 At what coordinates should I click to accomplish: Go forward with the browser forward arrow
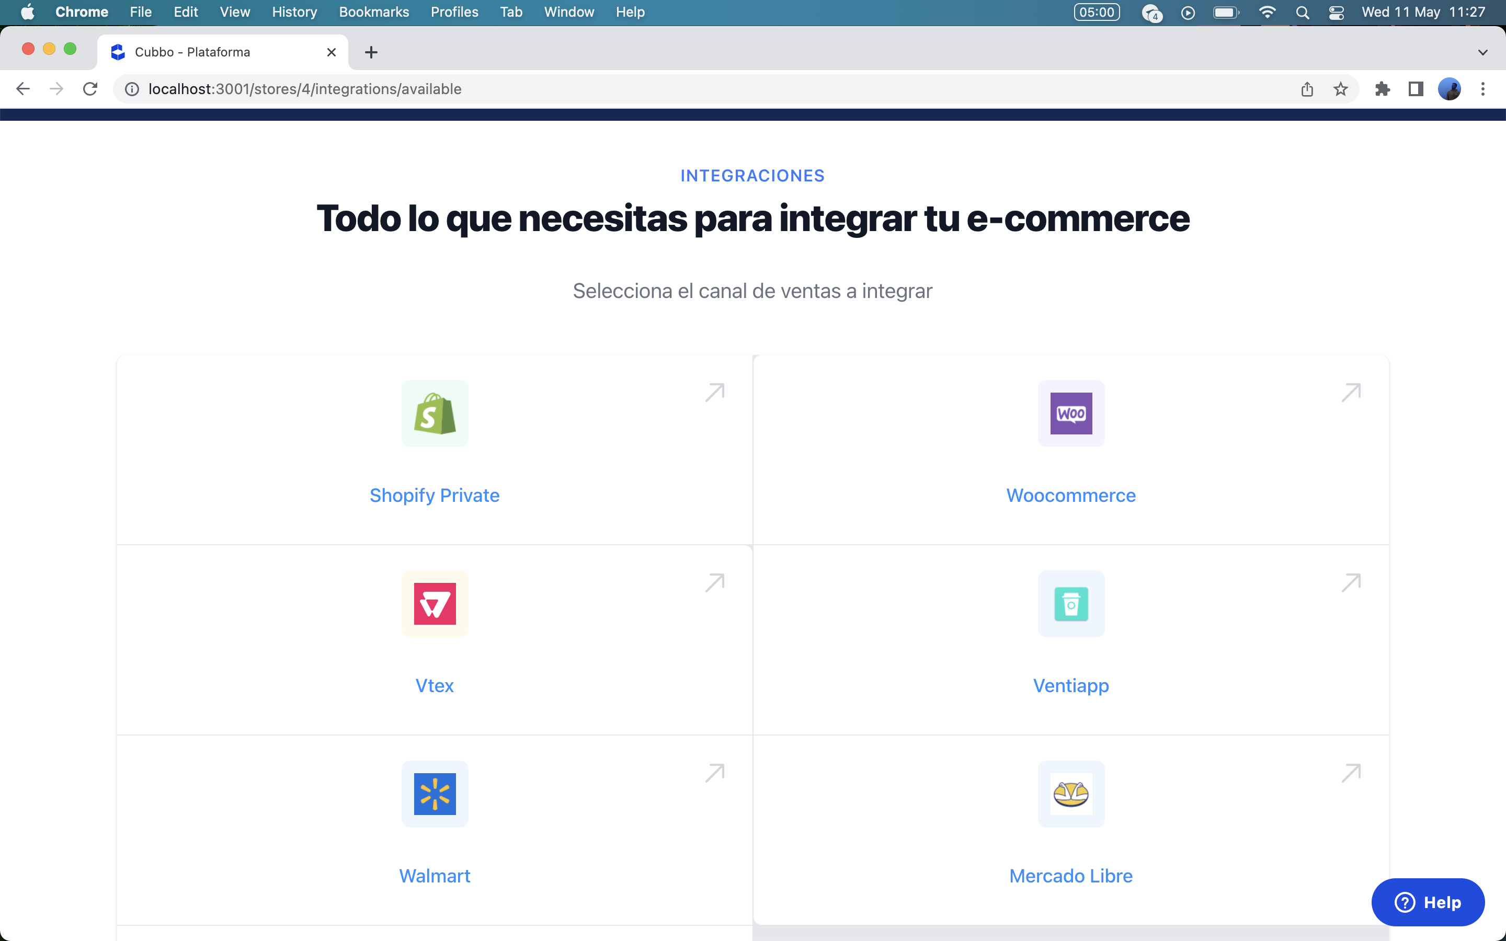(x=56, y=89)
